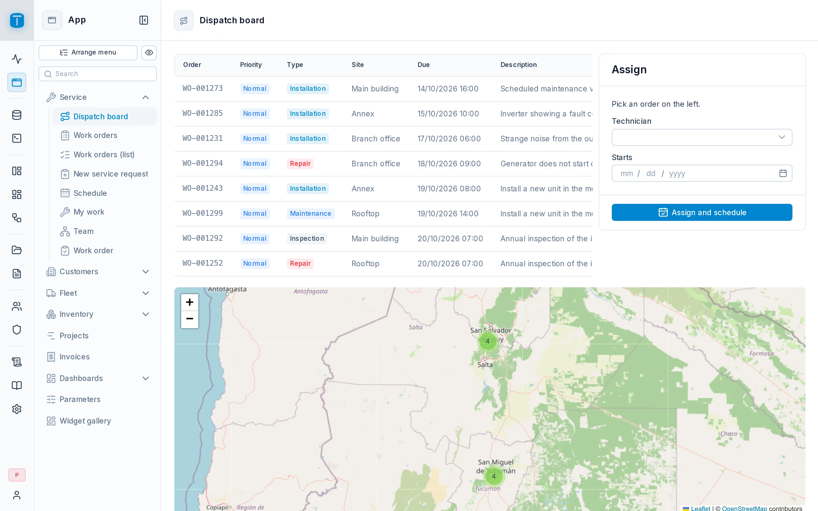818x511 pixels.
Task: Click the map zoom out minus button
Action: click(x=190, y=319)
